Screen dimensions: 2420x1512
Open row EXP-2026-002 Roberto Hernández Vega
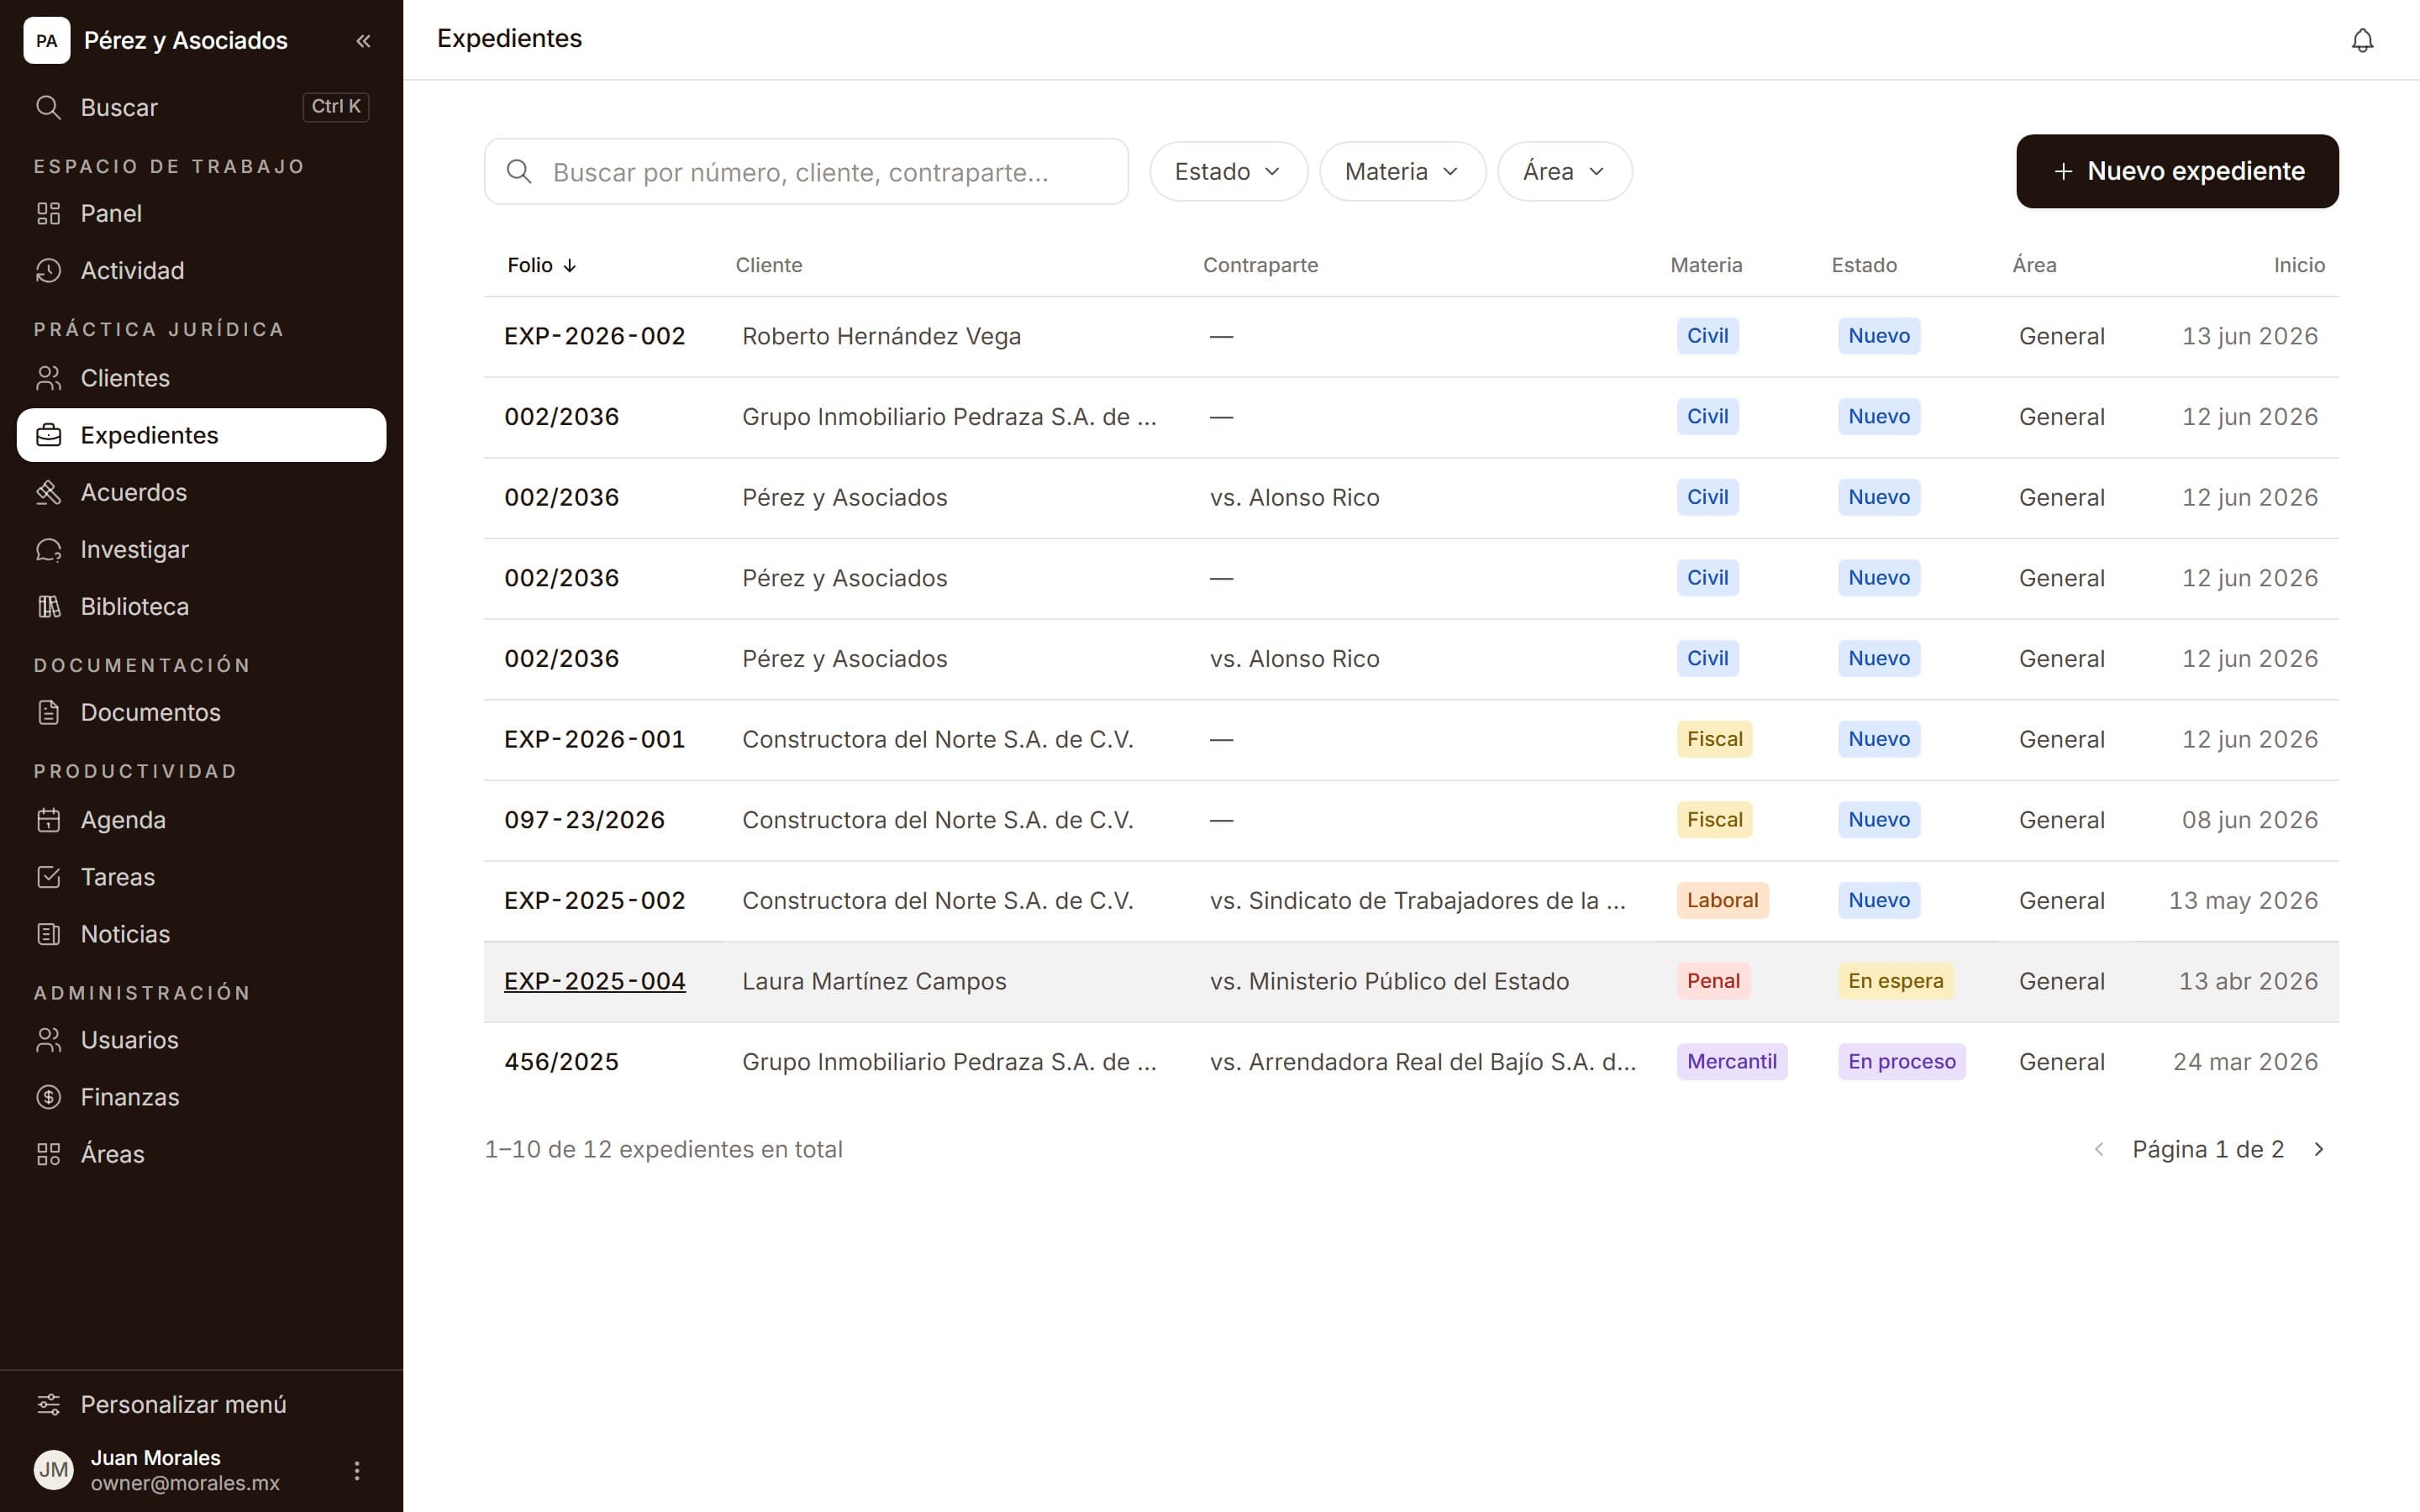1411,336
